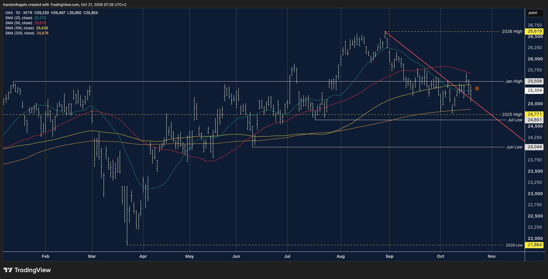This screenshot has height=279, width=548.
Task: Click the KarstenKagels created with TradingView.com header
Action: tap(65, 5)
